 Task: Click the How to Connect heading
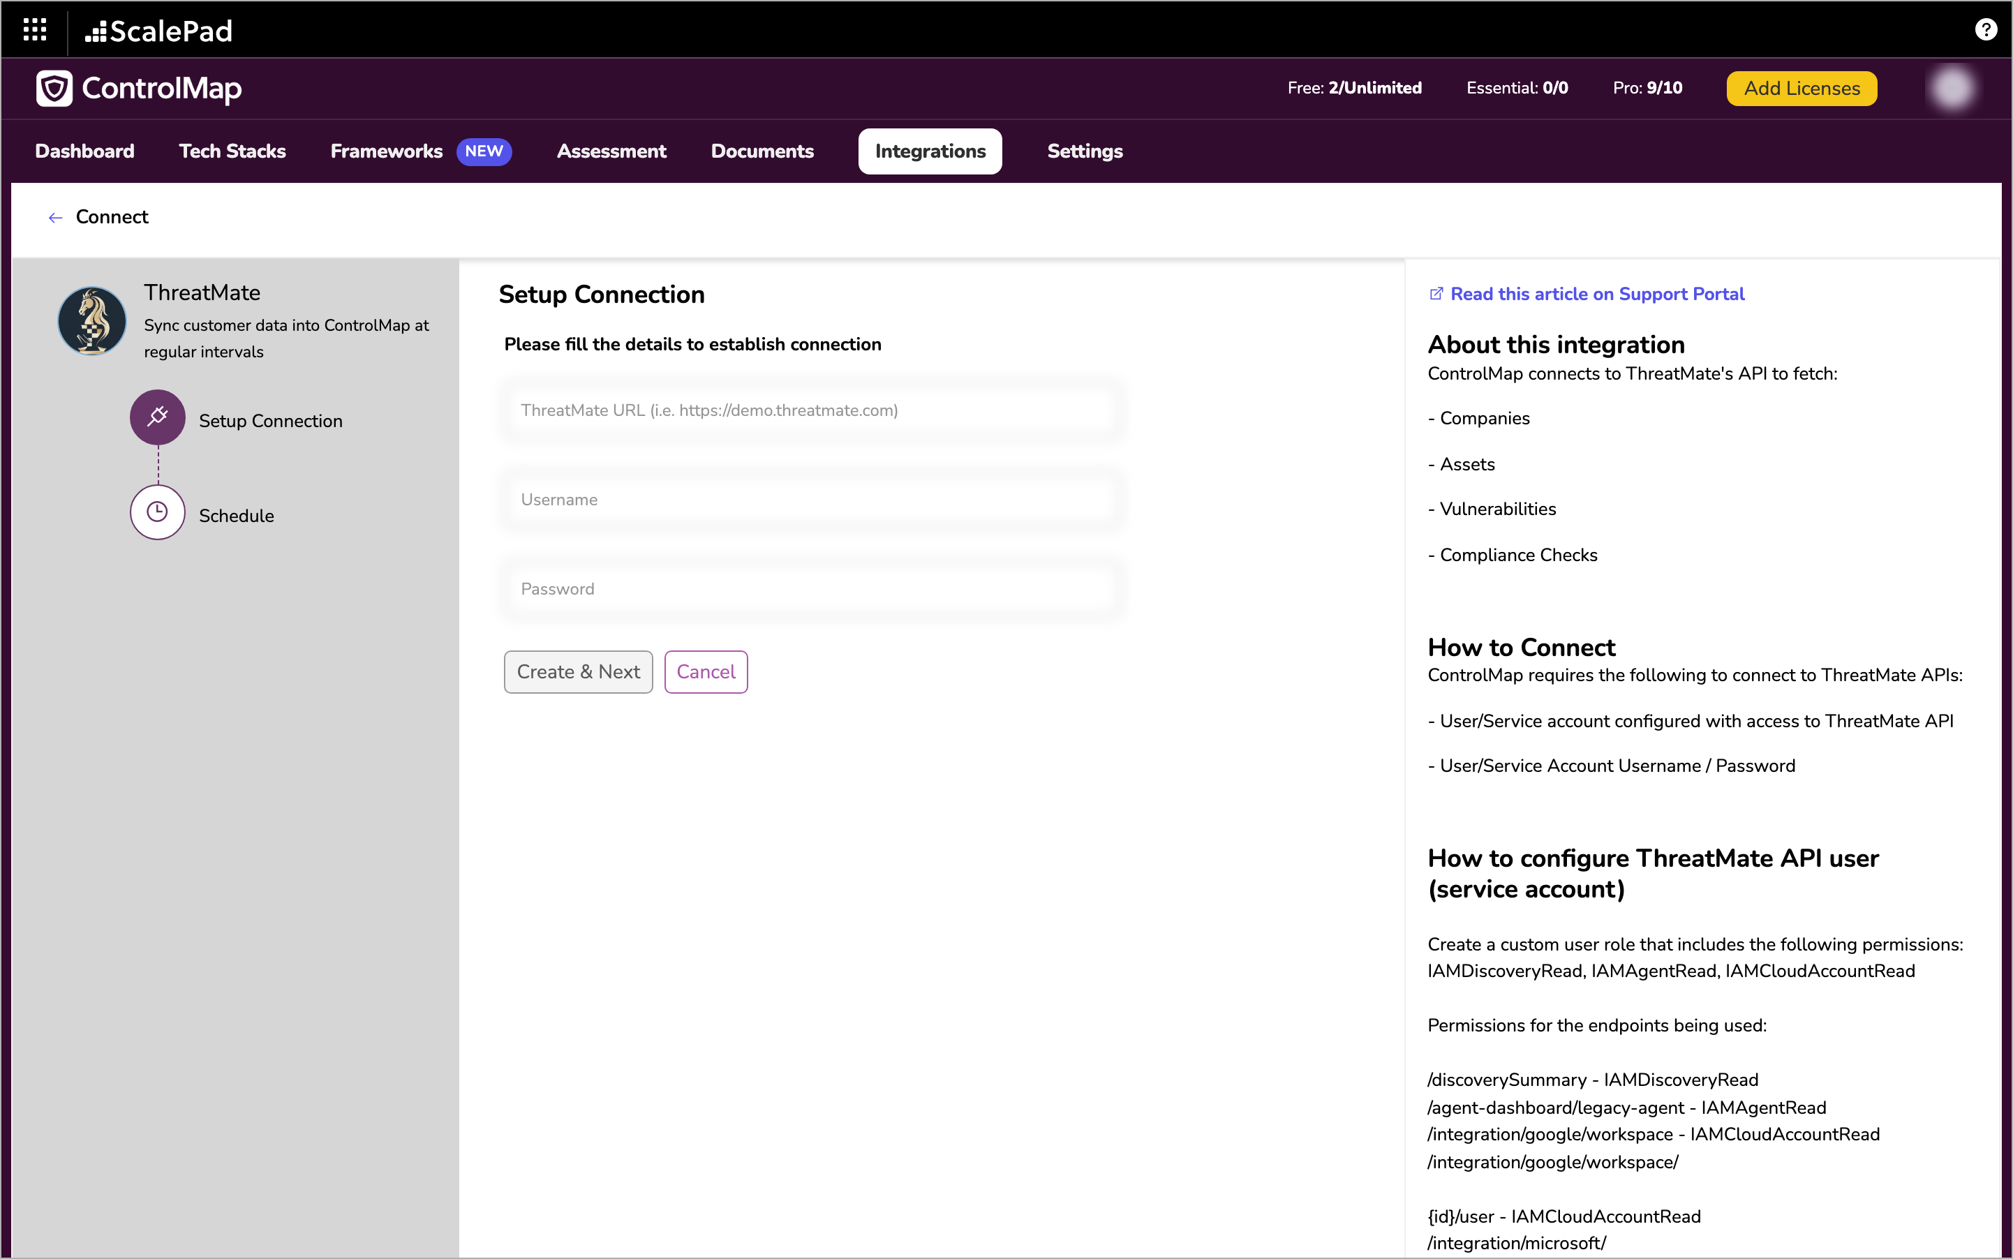[1521, 647]
